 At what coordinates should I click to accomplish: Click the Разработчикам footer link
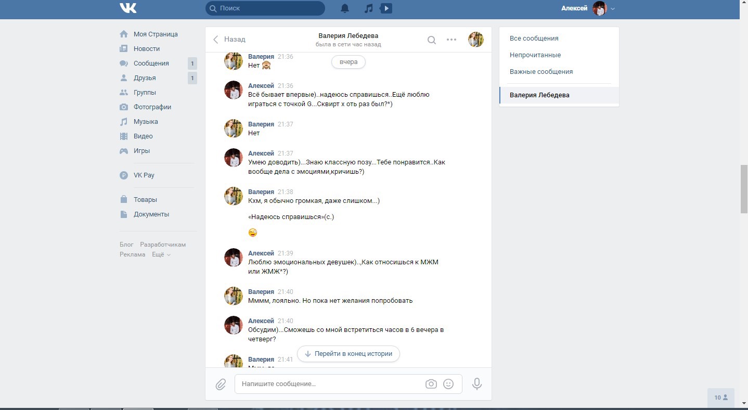pyautogui.click(x=163, y=245)
